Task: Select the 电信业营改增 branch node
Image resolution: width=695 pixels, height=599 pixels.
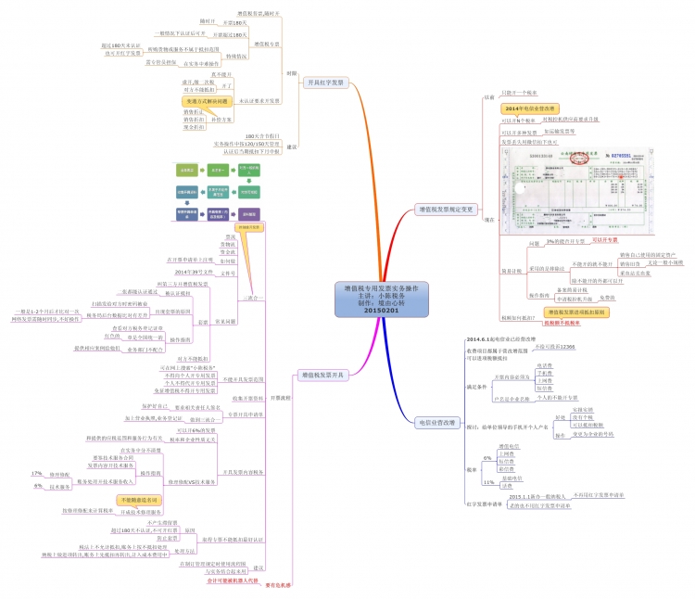Action: pos(436,422)
